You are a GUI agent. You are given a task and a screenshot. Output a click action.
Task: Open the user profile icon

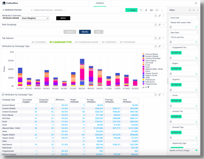(196, 3)
